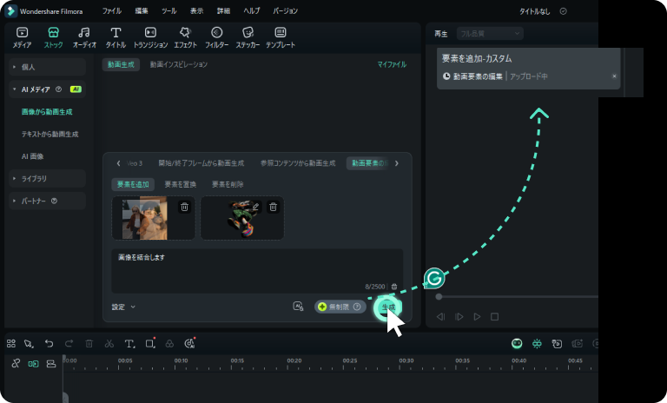Screen dimensions: 667x403
Task: Open the ファイル menu
Action: pos(112,11)
